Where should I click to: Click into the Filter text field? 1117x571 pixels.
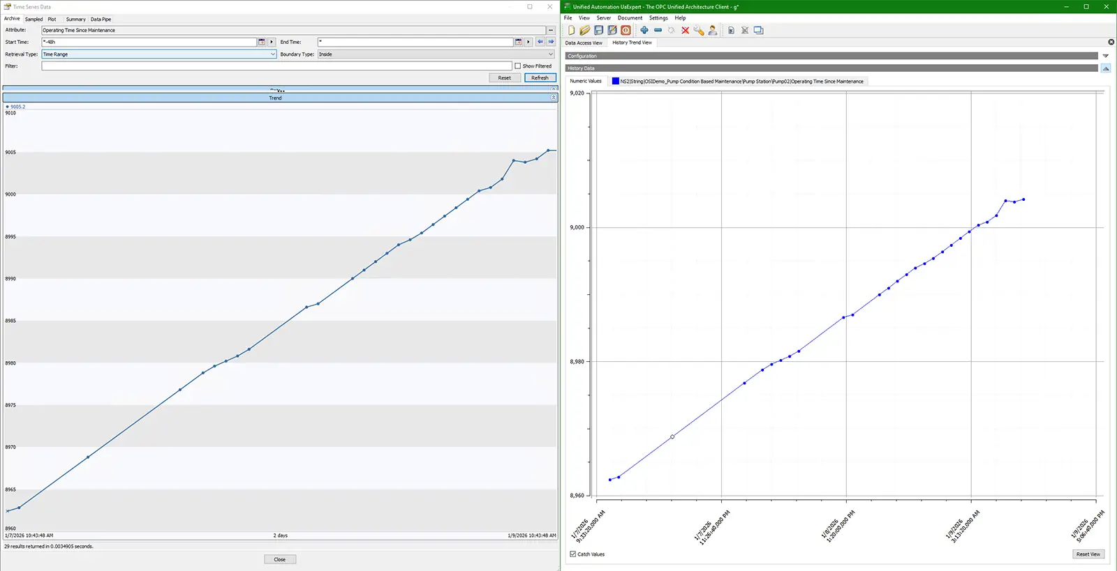276,66
